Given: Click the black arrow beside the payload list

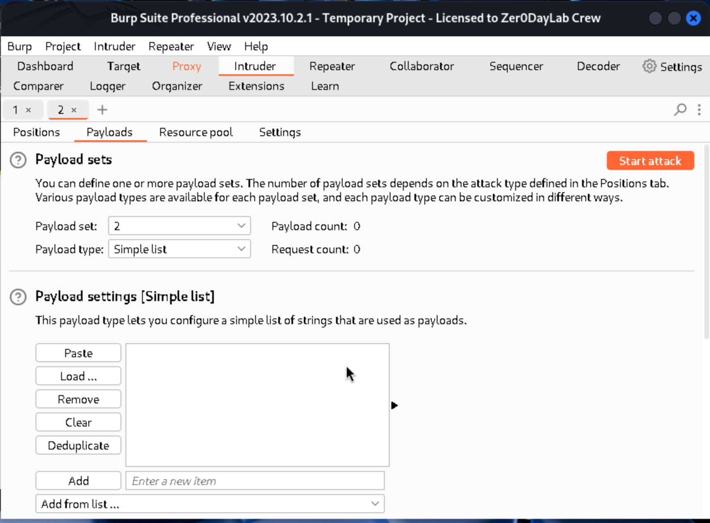Looking at the screenshot, I should click(x=394, y=405).
